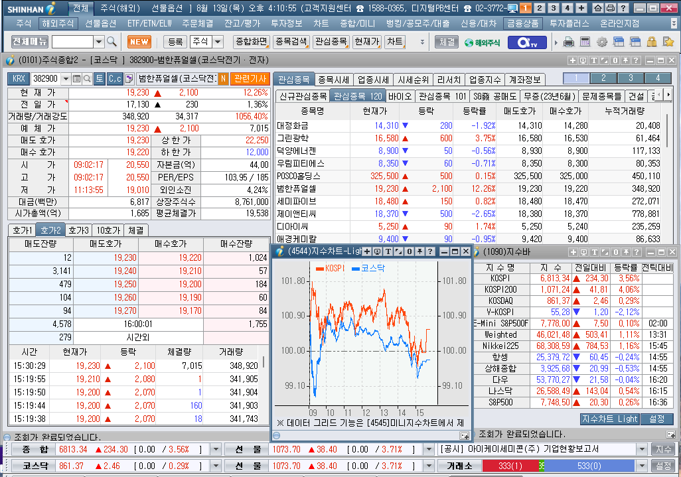Screen dimensions: 681x477
Task: Select layout page 4 in the 주식종합2 window
Action: click(658, 78)
